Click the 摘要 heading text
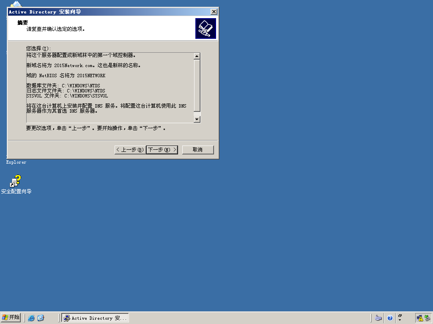The height and width of the screenshot is (324, 433). click(23, 23)
